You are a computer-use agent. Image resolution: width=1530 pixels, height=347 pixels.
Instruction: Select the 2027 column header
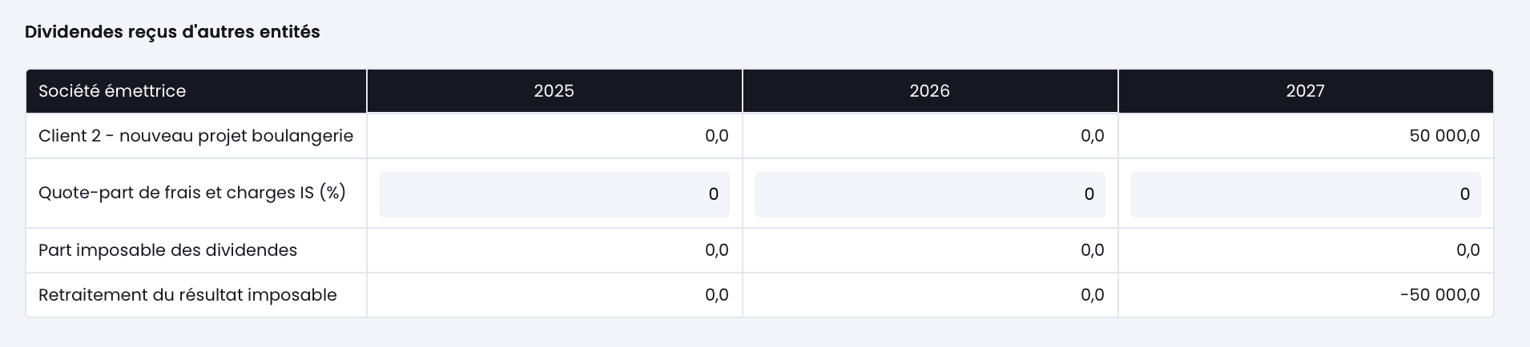pos(1306,91)
